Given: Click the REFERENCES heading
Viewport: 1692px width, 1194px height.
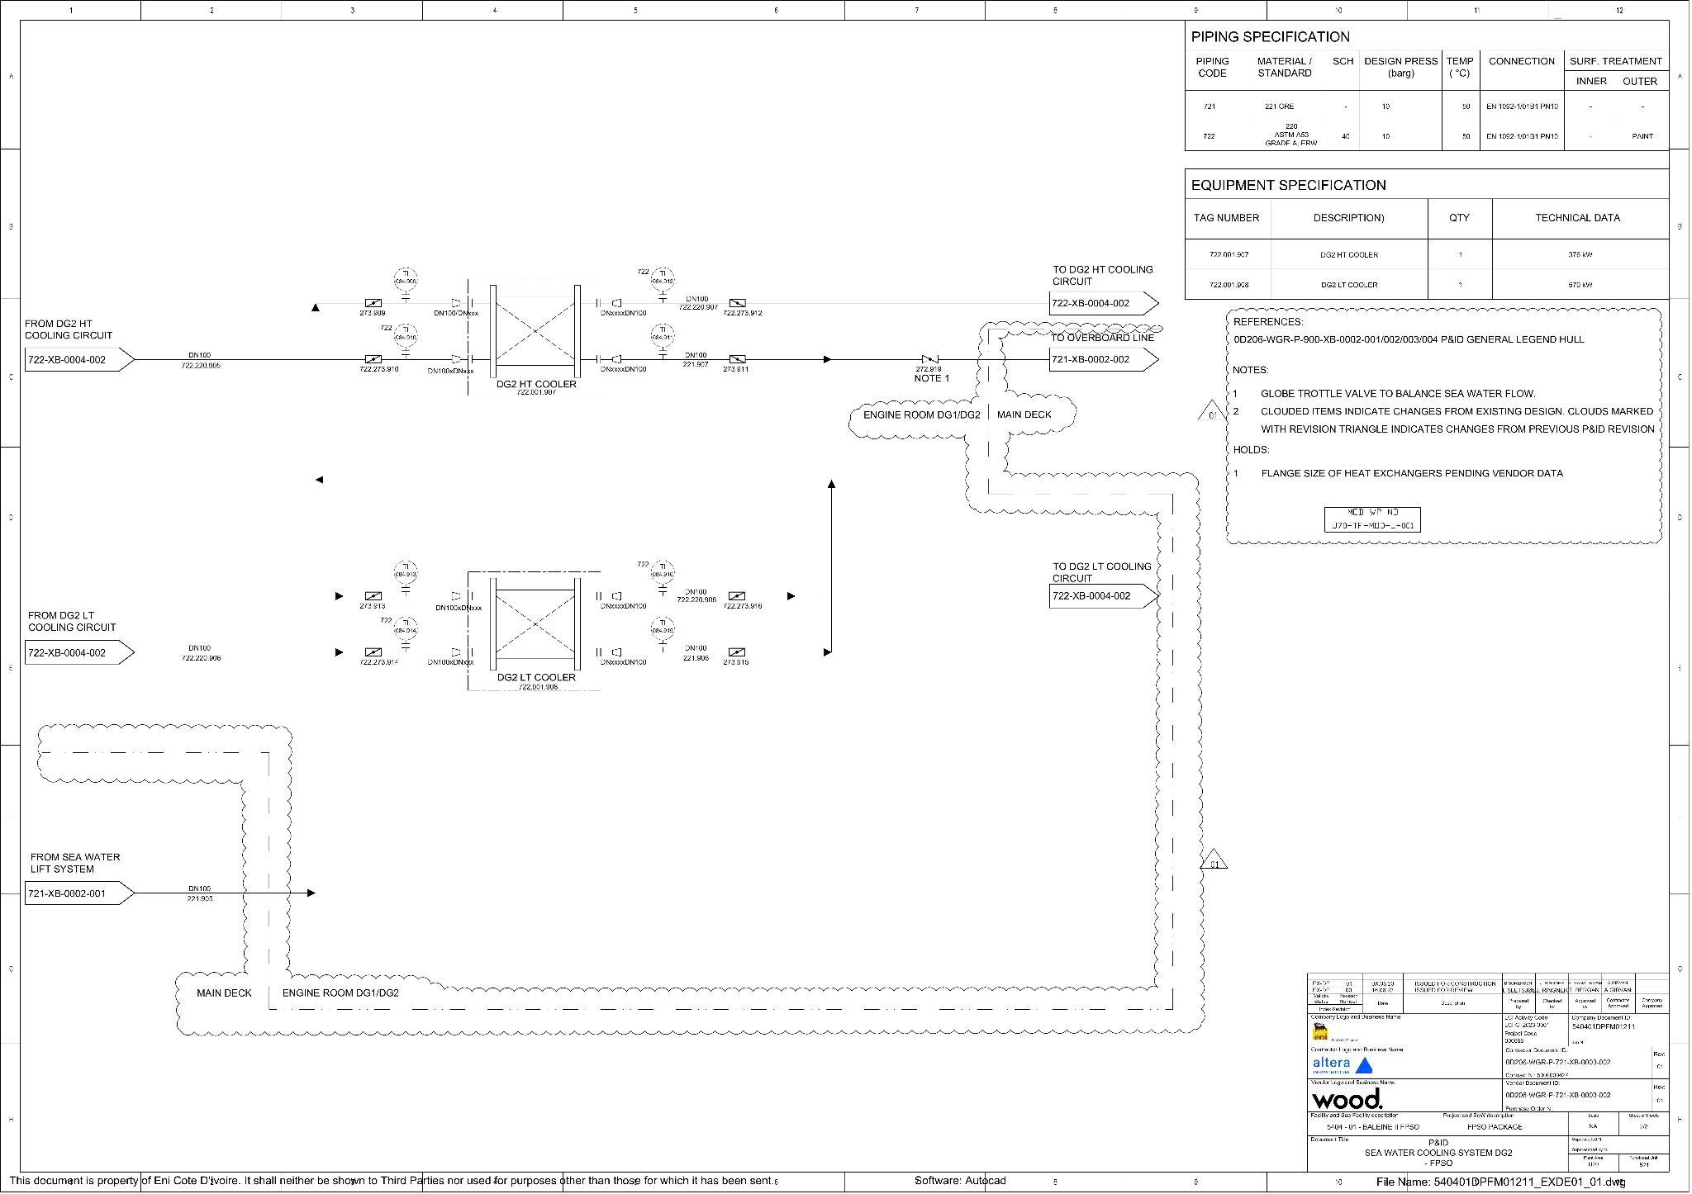Looking at the screenshot, I should point(1267,322).
